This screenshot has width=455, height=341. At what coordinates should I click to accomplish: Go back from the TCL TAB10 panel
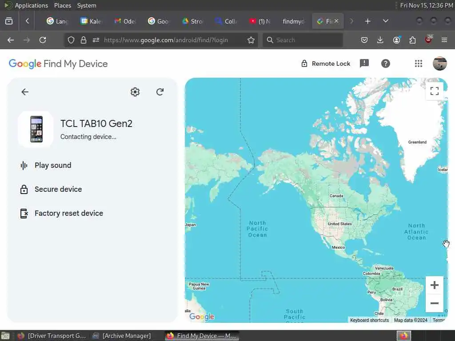[x=25, y=92]
